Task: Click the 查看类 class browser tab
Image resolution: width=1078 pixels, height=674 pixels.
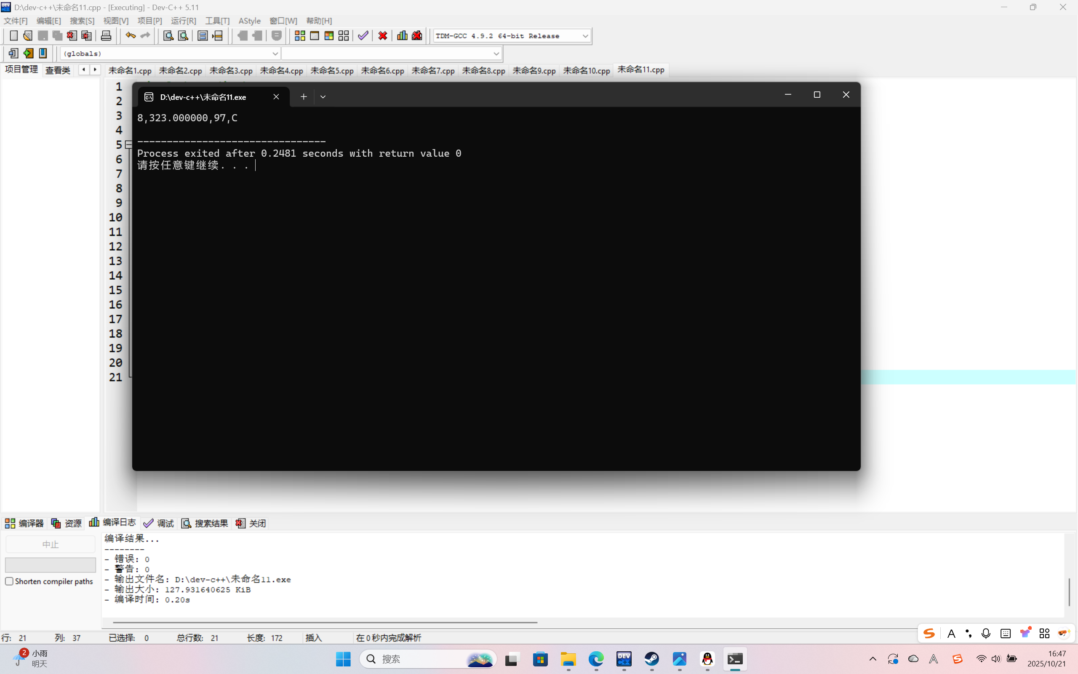Action: tap(58, 70)
